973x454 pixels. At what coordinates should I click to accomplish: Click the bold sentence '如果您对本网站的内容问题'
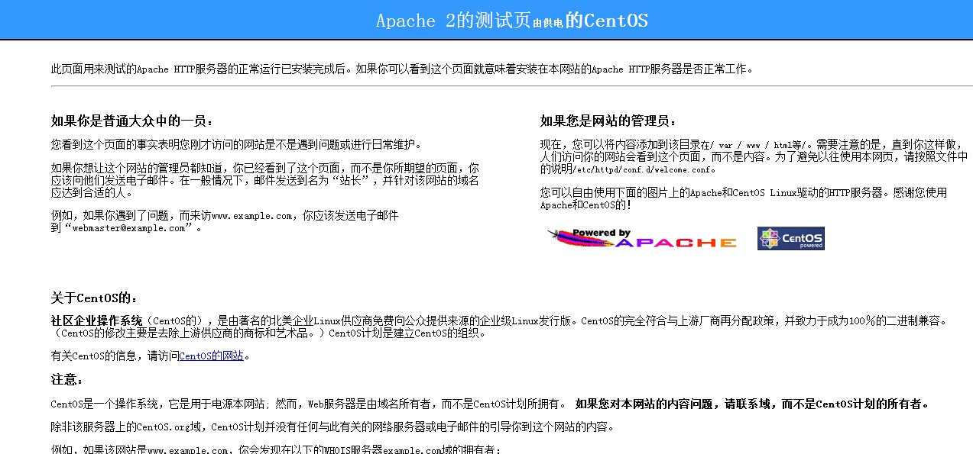[x=753, y=404]
